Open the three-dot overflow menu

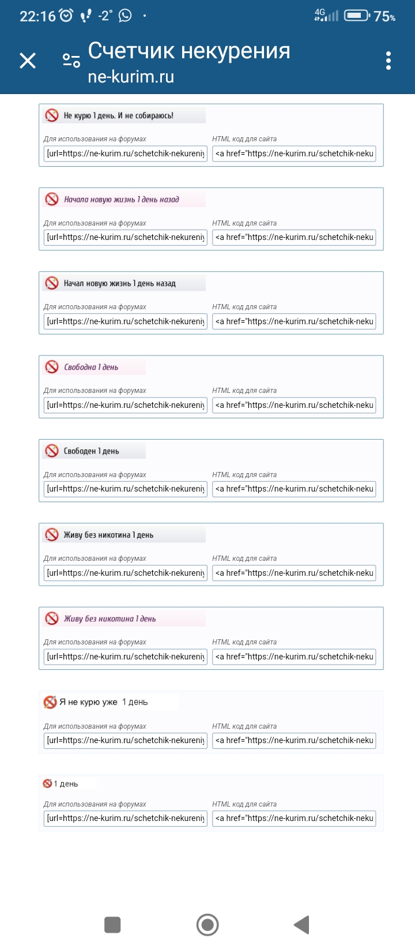[388, 61]
